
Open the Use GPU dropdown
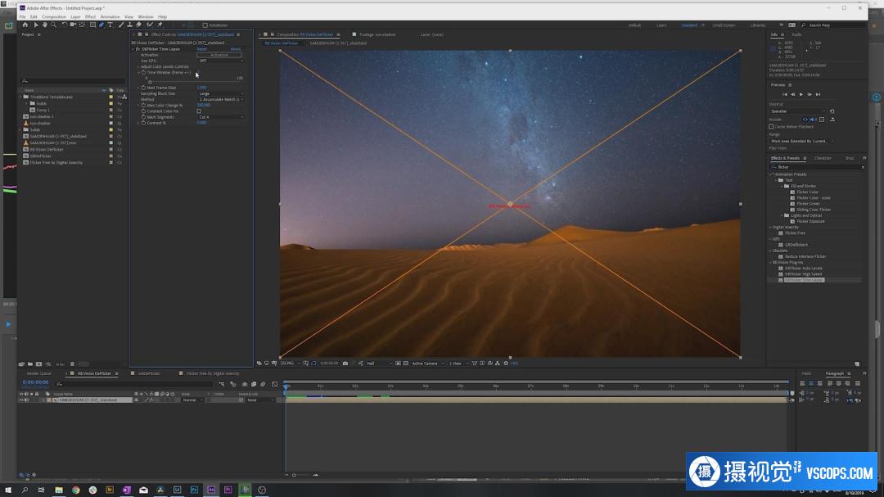tap(220, 61)
